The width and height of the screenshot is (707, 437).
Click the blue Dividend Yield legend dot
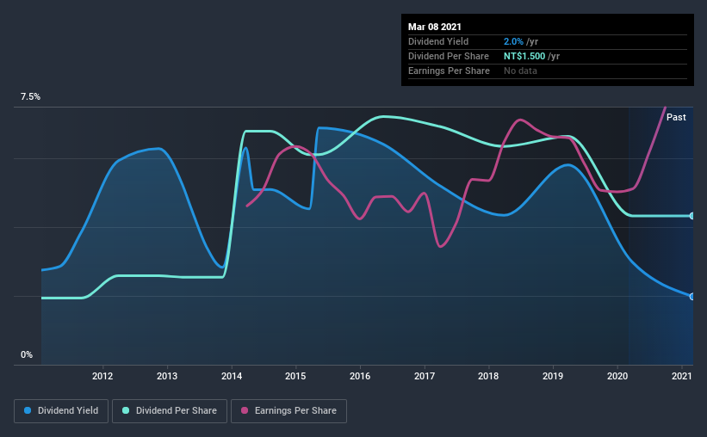click(x=28, y=410)
